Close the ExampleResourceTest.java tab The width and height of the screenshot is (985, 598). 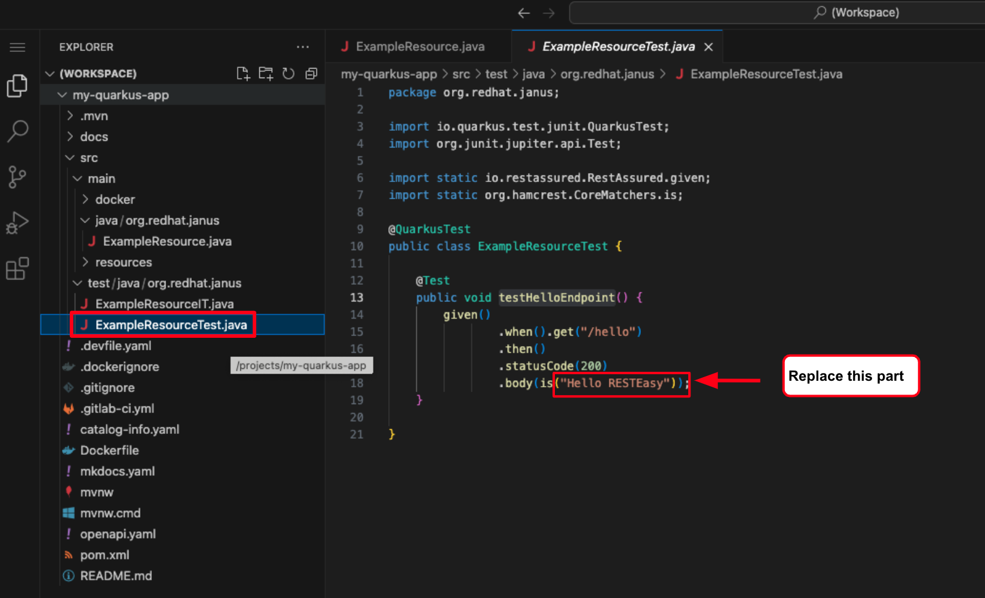click(708, 47)
